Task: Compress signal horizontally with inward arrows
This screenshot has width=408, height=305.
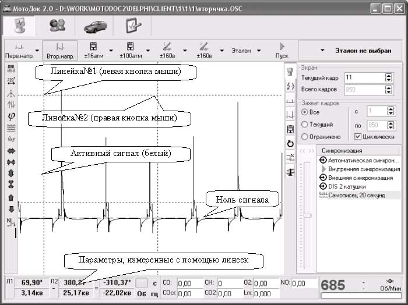Action: (x=11, y=162)
